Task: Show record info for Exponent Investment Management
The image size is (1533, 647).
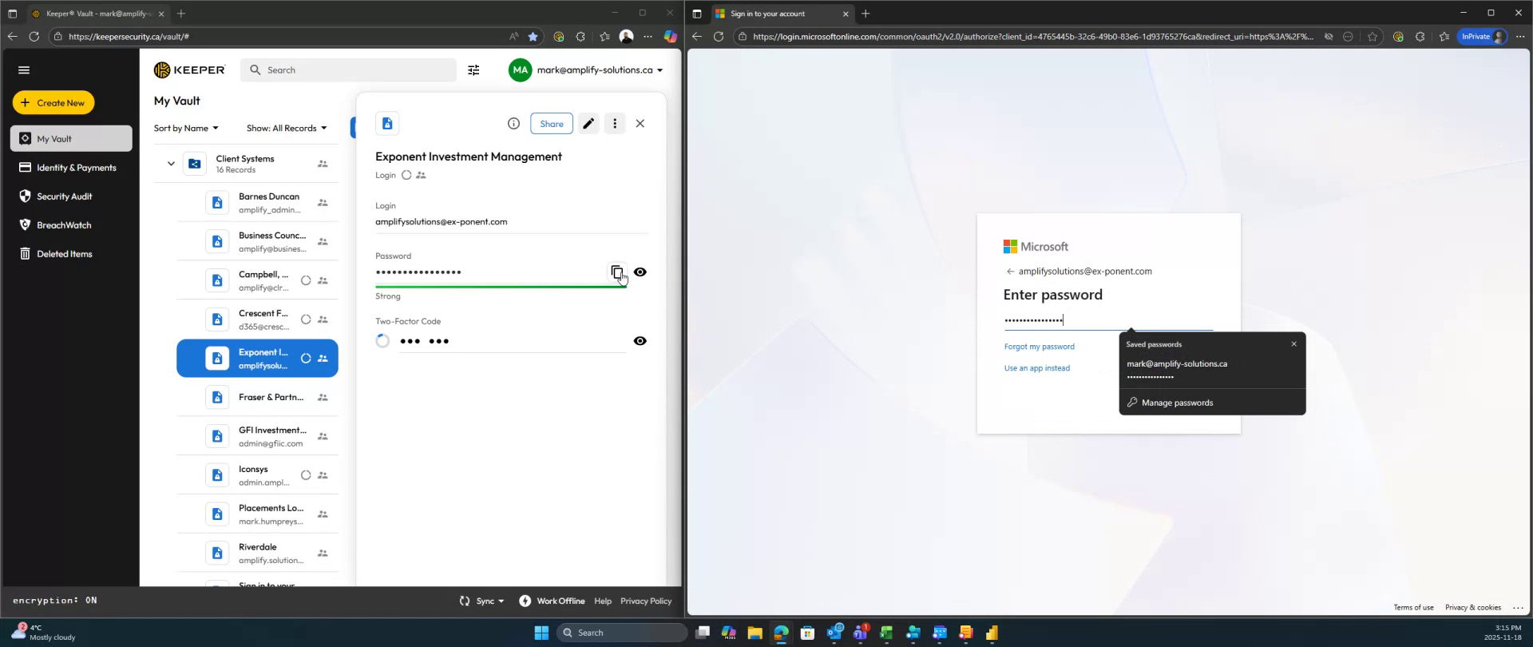Action: click(513, 124)
